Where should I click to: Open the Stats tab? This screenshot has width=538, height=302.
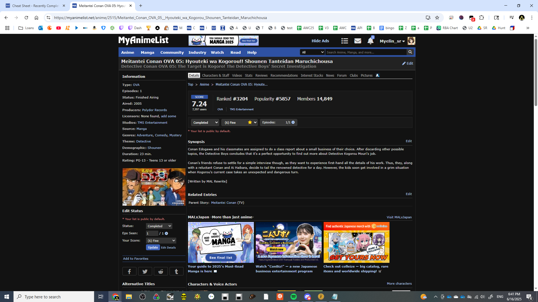pyautogui.click(x=249, y=76)
